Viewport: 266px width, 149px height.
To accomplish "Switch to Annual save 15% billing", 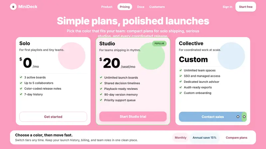I will tap(204, 137).
